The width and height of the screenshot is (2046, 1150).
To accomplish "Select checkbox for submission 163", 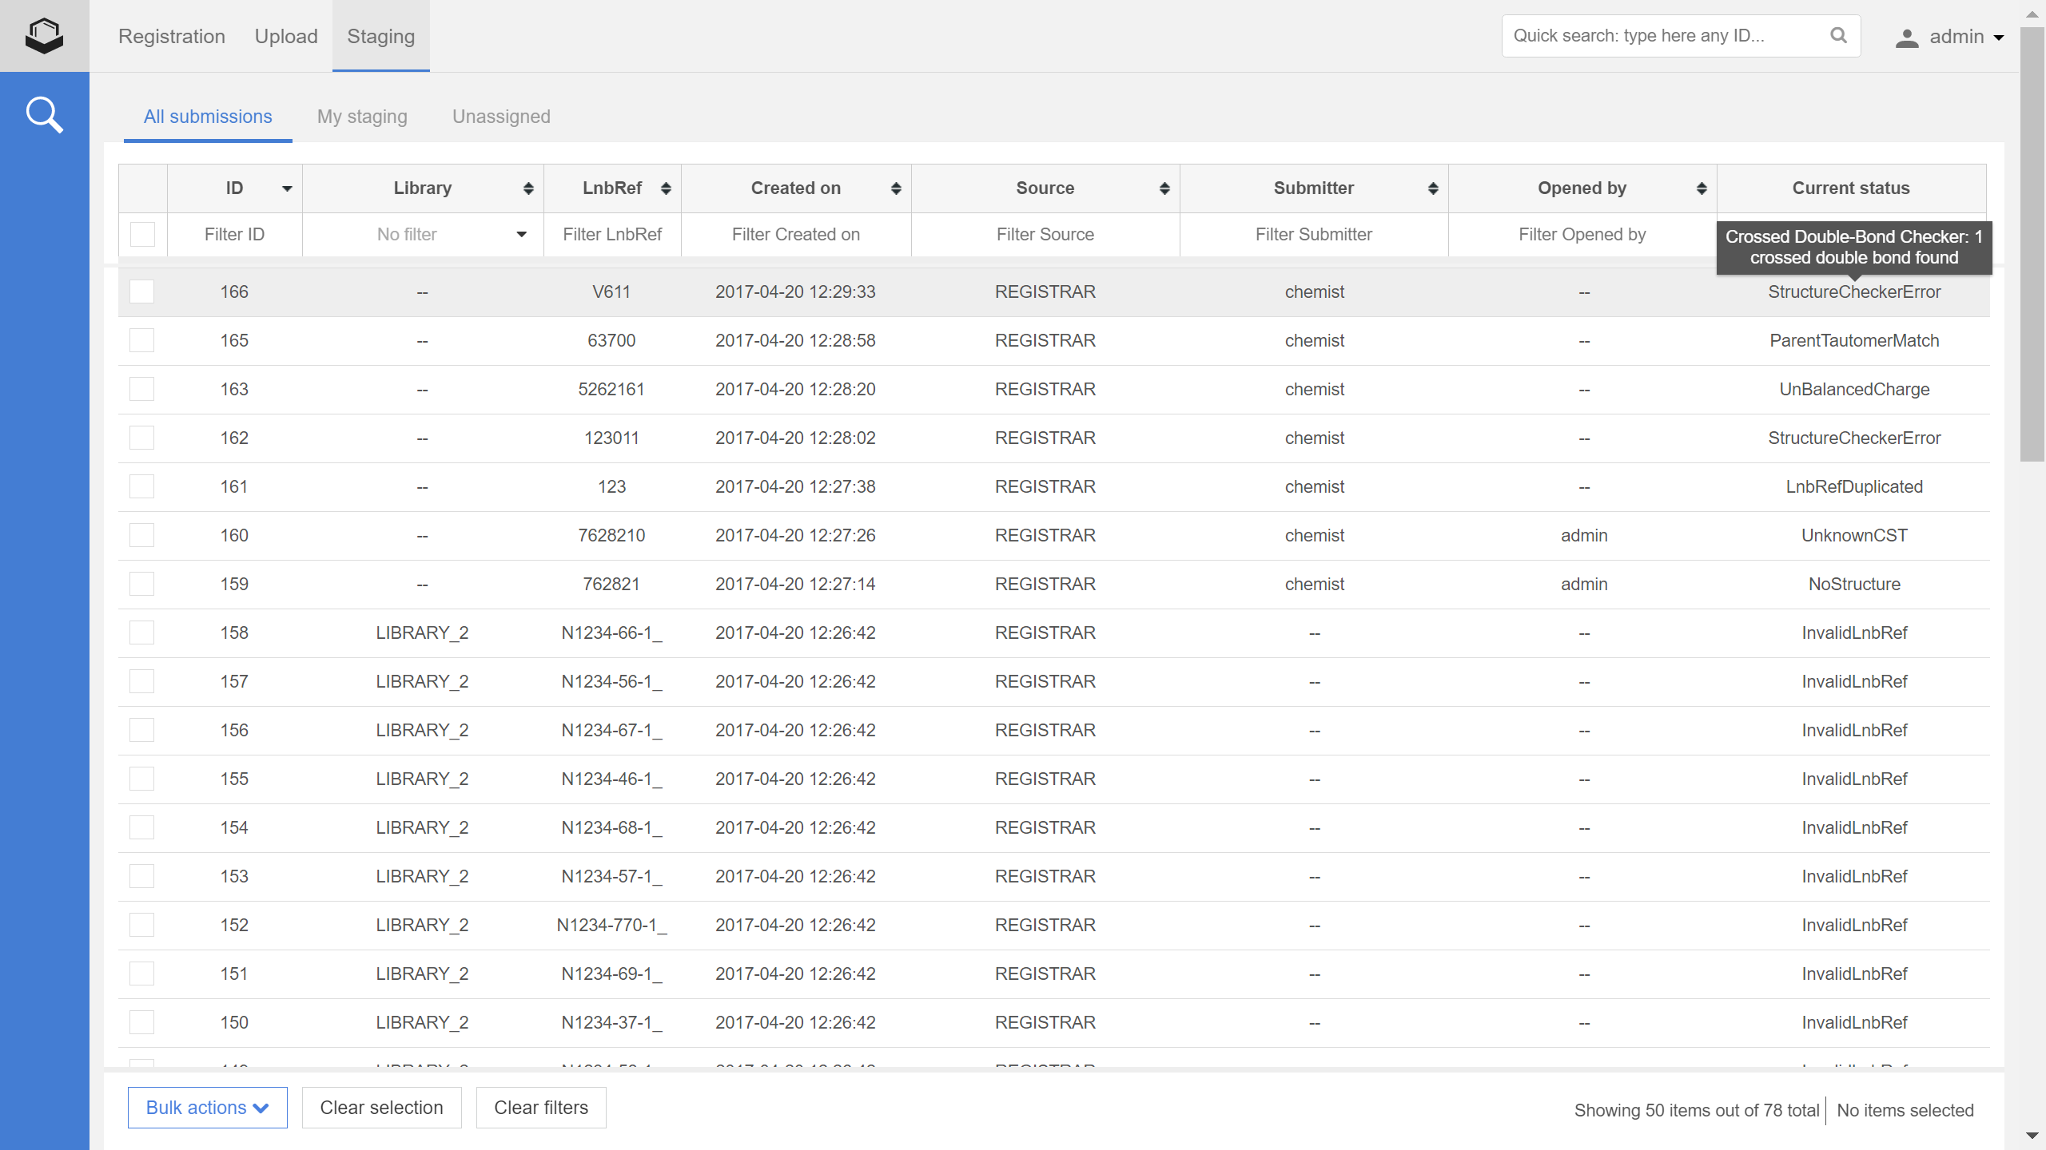I will 142,389.
